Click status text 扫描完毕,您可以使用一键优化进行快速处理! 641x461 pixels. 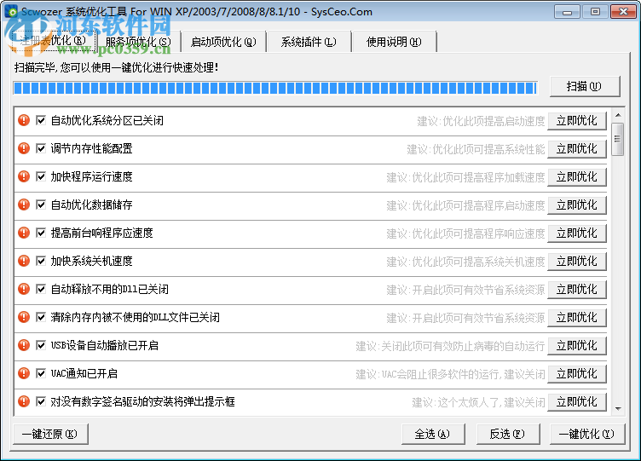[117, 67]
